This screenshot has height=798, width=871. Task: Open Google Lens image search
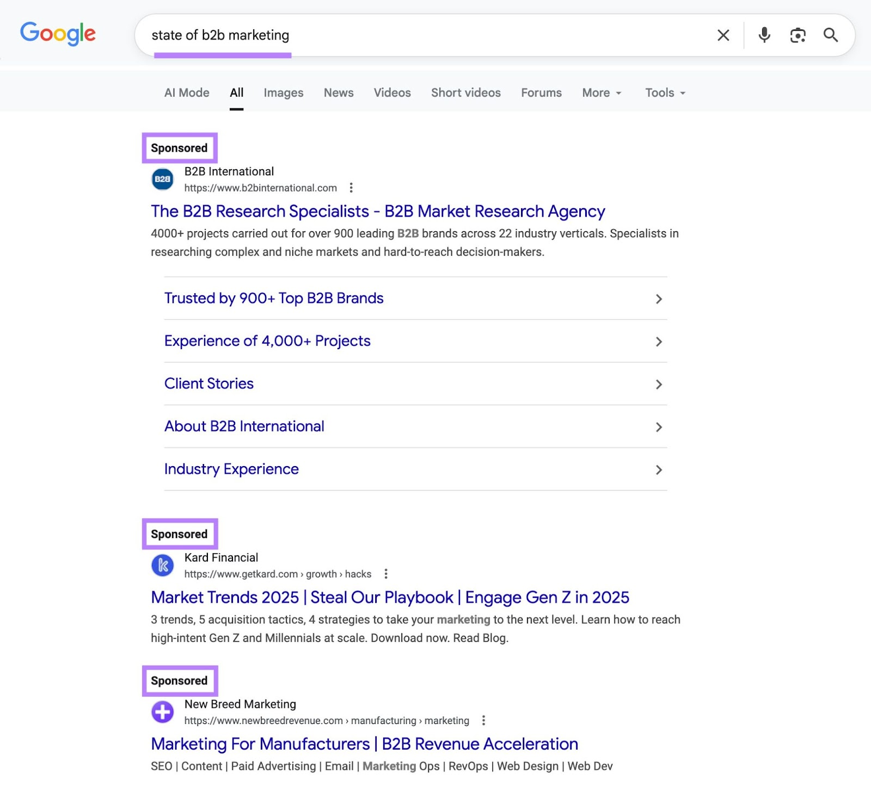click(x=798, y=35)
